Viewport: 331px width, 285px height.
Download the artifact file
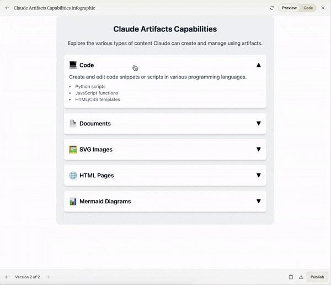301,277
